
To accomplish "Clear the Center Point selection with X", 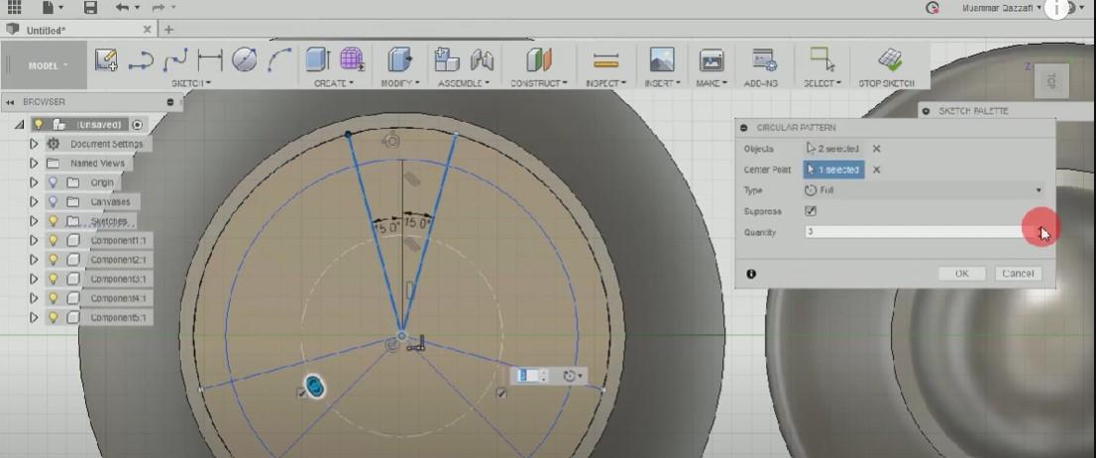I will tap(877, 170).
